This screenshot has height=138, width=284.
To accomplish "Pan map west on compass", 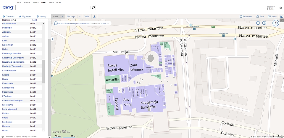I will tap(273, 23).
